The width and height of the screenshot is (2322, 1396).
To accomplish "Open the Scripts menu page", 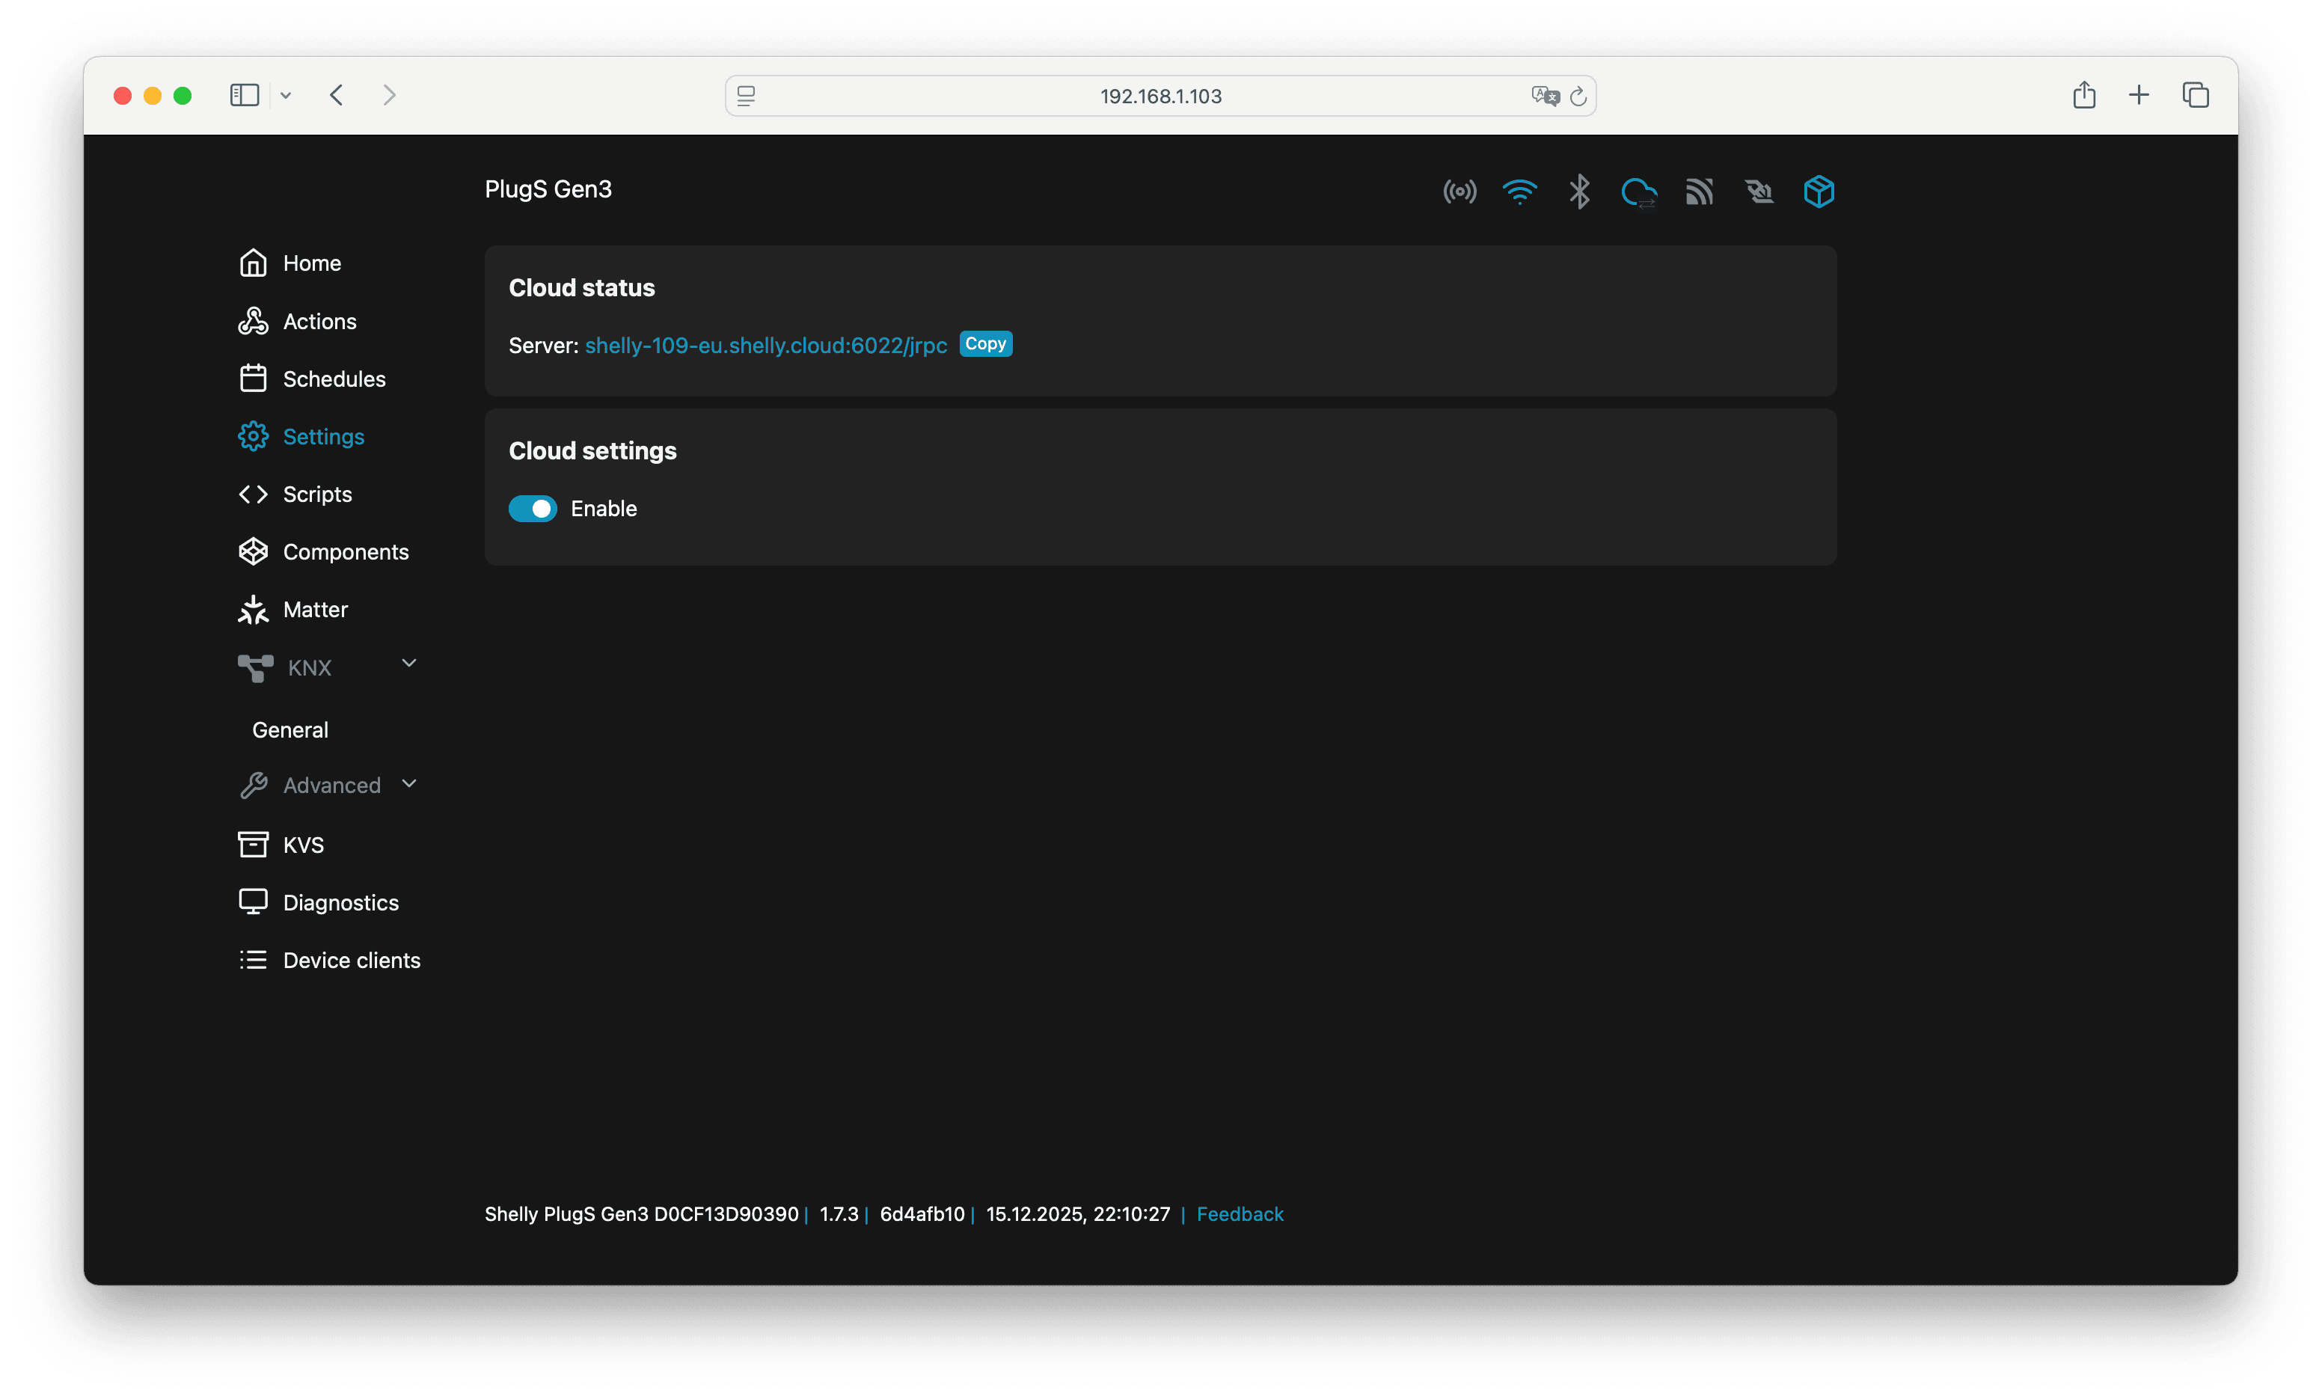I will [x=317, y=495].
